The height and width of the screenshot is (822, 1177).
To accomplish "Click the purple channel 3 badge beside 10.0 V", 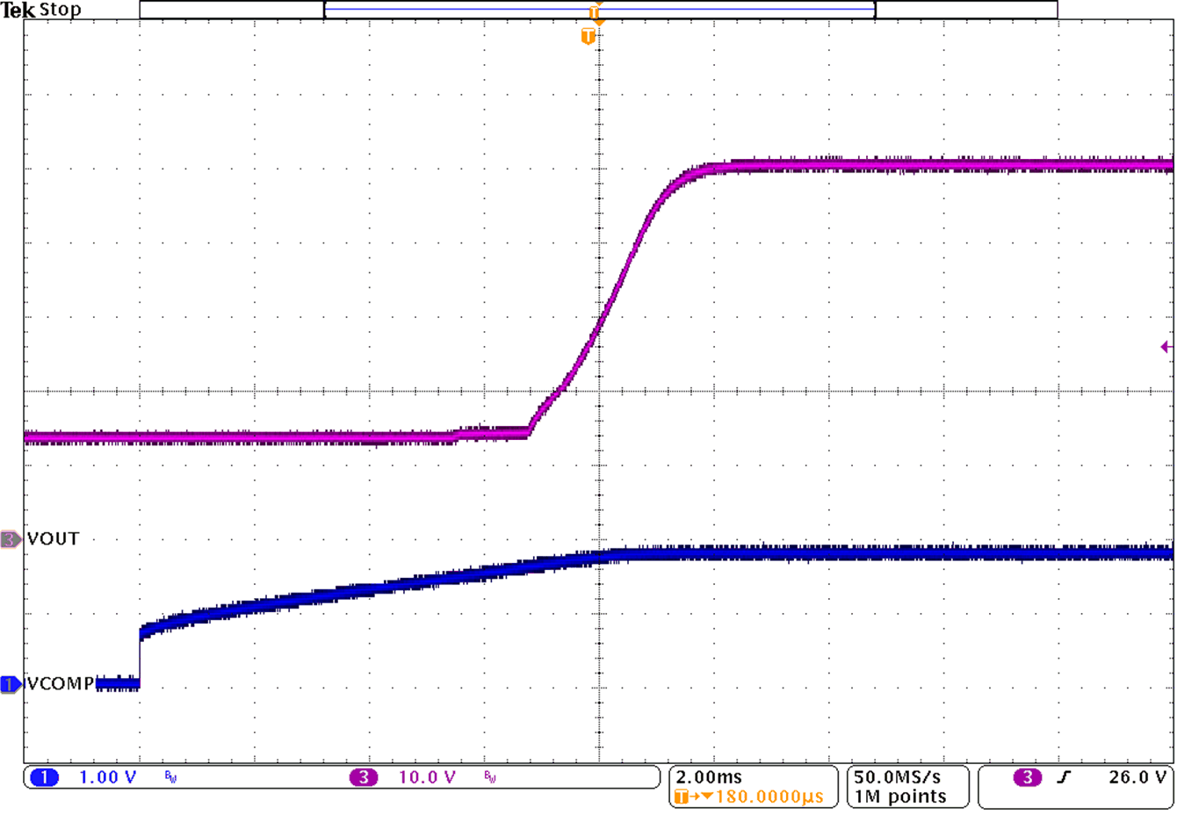I will [363, 777].
